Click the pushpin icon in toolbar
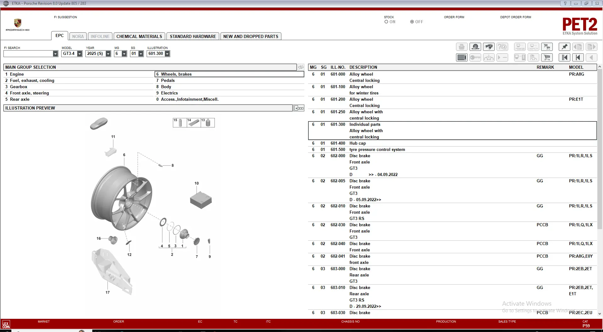The height and width of the screenshot is (332, 603). (564, 47)
